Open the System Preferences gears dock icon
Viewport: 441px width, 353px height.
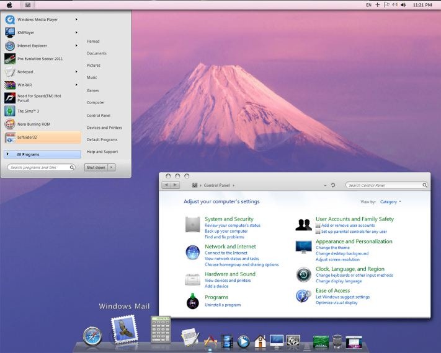(293, 341)
